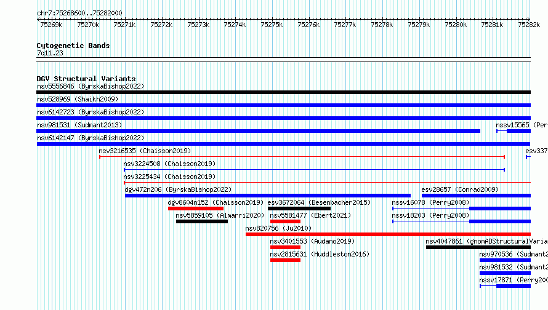The image size is (548, 310).
Task: Open nsv3224508 (Chaisson2019) label
Action: pyautogui.click(x=169, y=164)
